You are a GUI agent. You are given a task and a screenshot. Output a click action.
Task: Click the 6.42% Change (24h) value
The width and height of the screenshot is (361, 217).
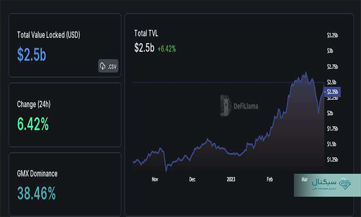point(33,124)
